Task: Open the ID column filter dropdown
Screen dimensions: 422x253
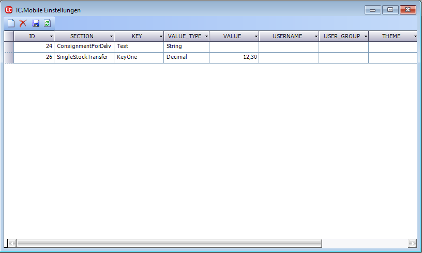Action: 51,37
